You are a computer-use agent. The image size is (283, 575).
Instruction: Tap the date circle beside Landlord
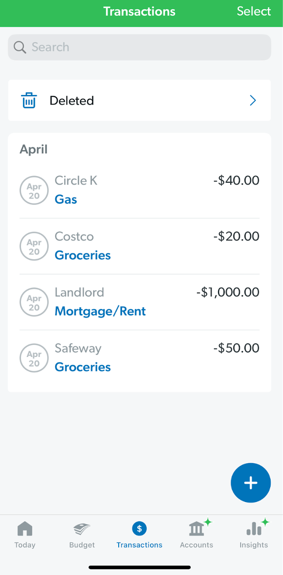34,302
